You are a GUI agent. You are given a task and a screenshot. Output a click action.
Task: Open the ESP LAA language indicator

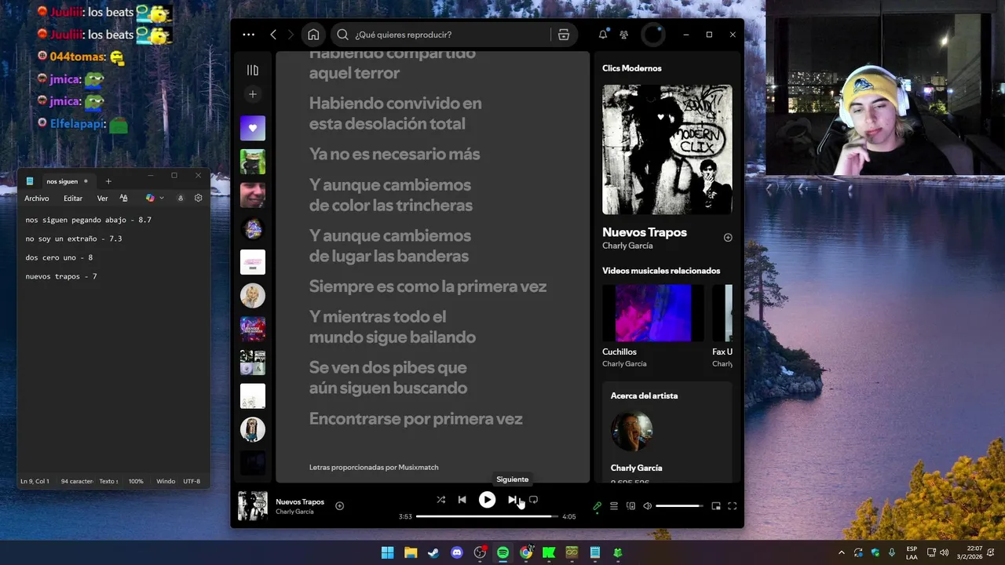912,552
